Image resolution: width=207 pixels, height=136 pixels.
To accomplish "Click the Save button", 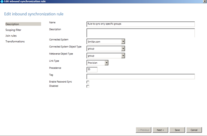I will tap(177, 130).
